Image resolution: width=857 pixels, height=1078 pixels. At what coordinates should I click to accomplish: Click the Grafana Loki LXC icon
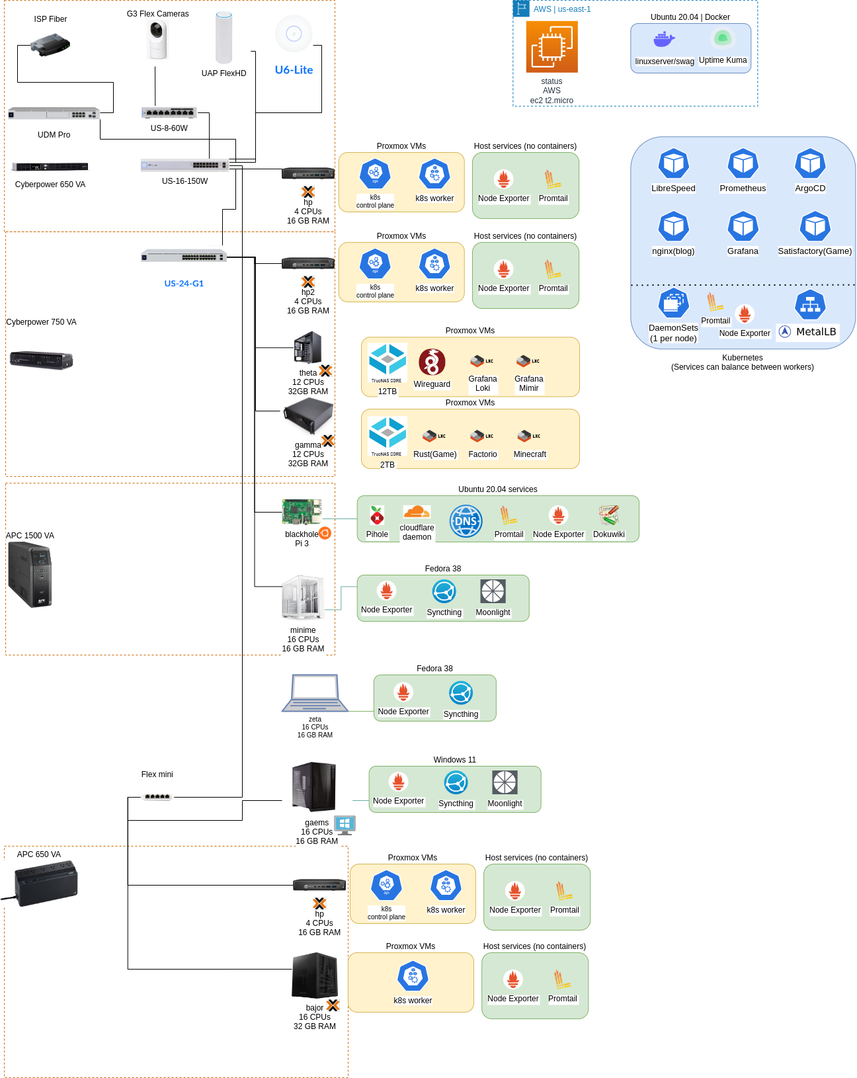[481, 361]
